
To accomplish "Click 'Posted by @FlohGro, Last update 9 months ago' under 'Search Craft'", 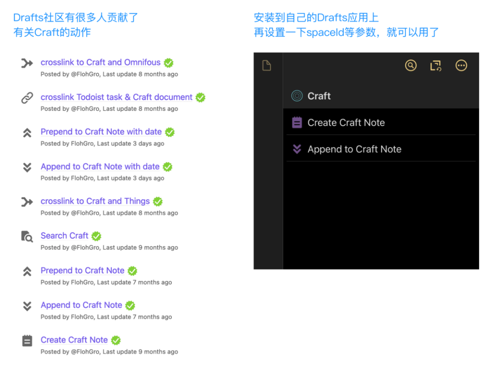I will click(109, 247).
